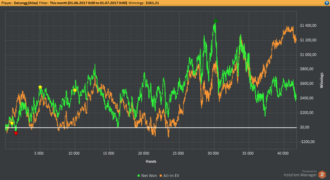Click the Powered by Hold'em Manager text
The image size is (330, 180).
[x=300, y=174]
